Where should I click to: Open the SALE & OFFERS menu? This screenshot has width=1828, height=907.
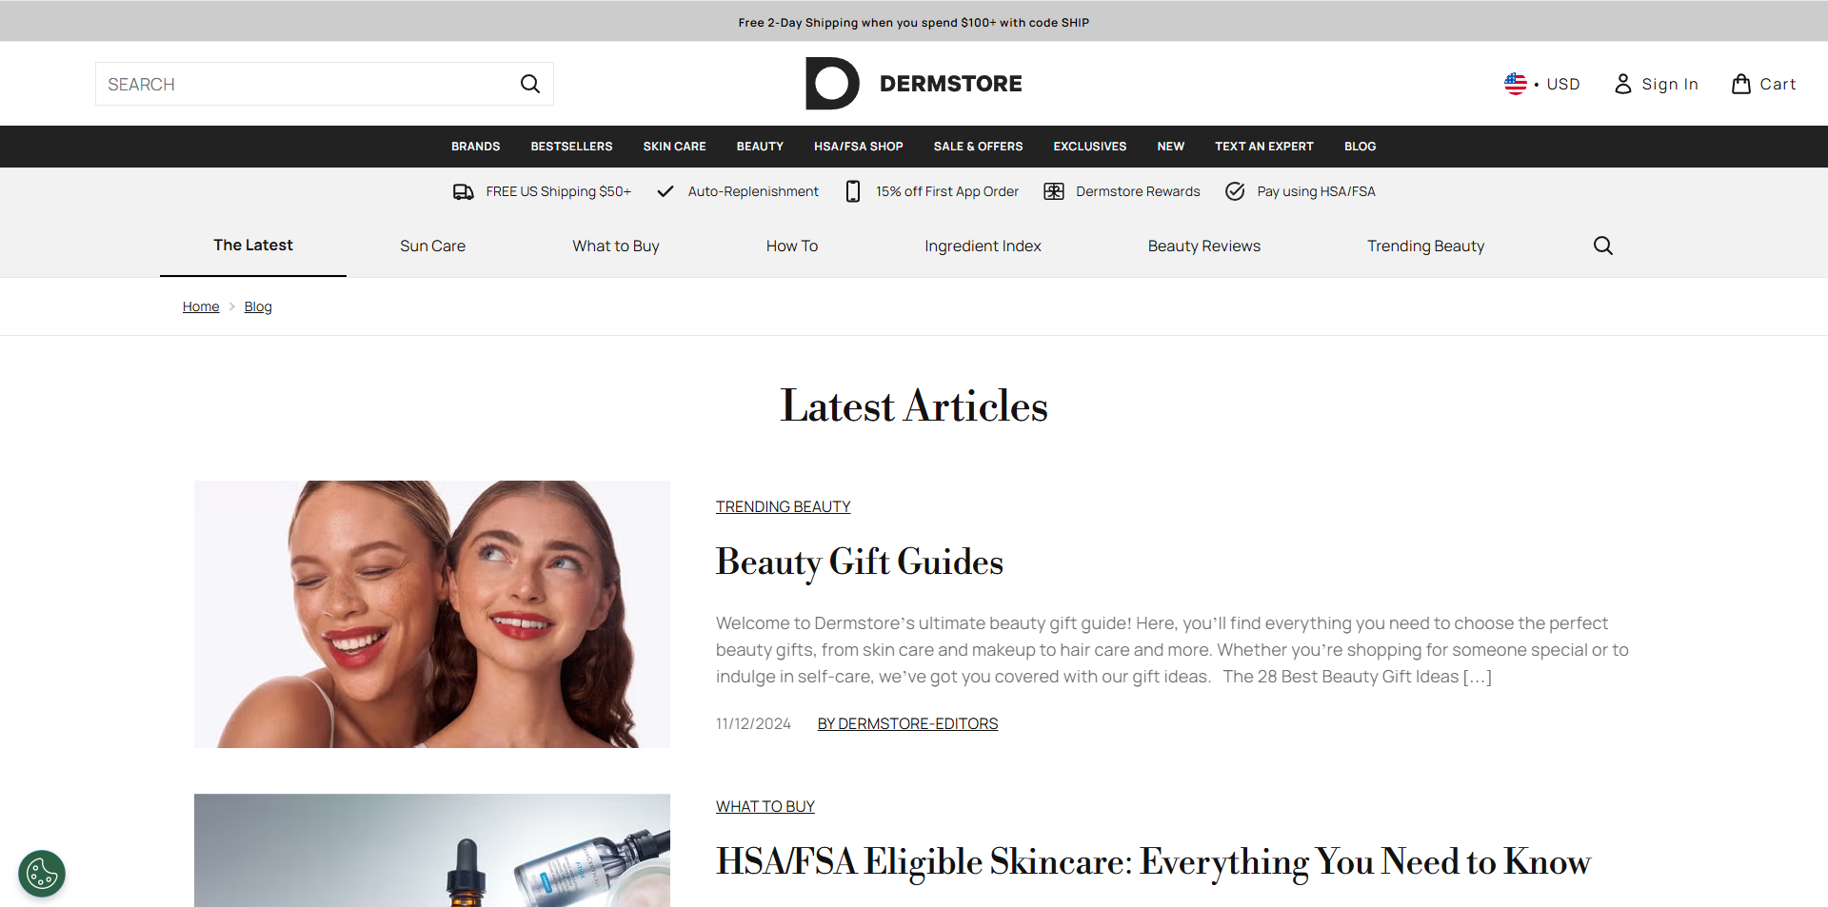[977, 146]
